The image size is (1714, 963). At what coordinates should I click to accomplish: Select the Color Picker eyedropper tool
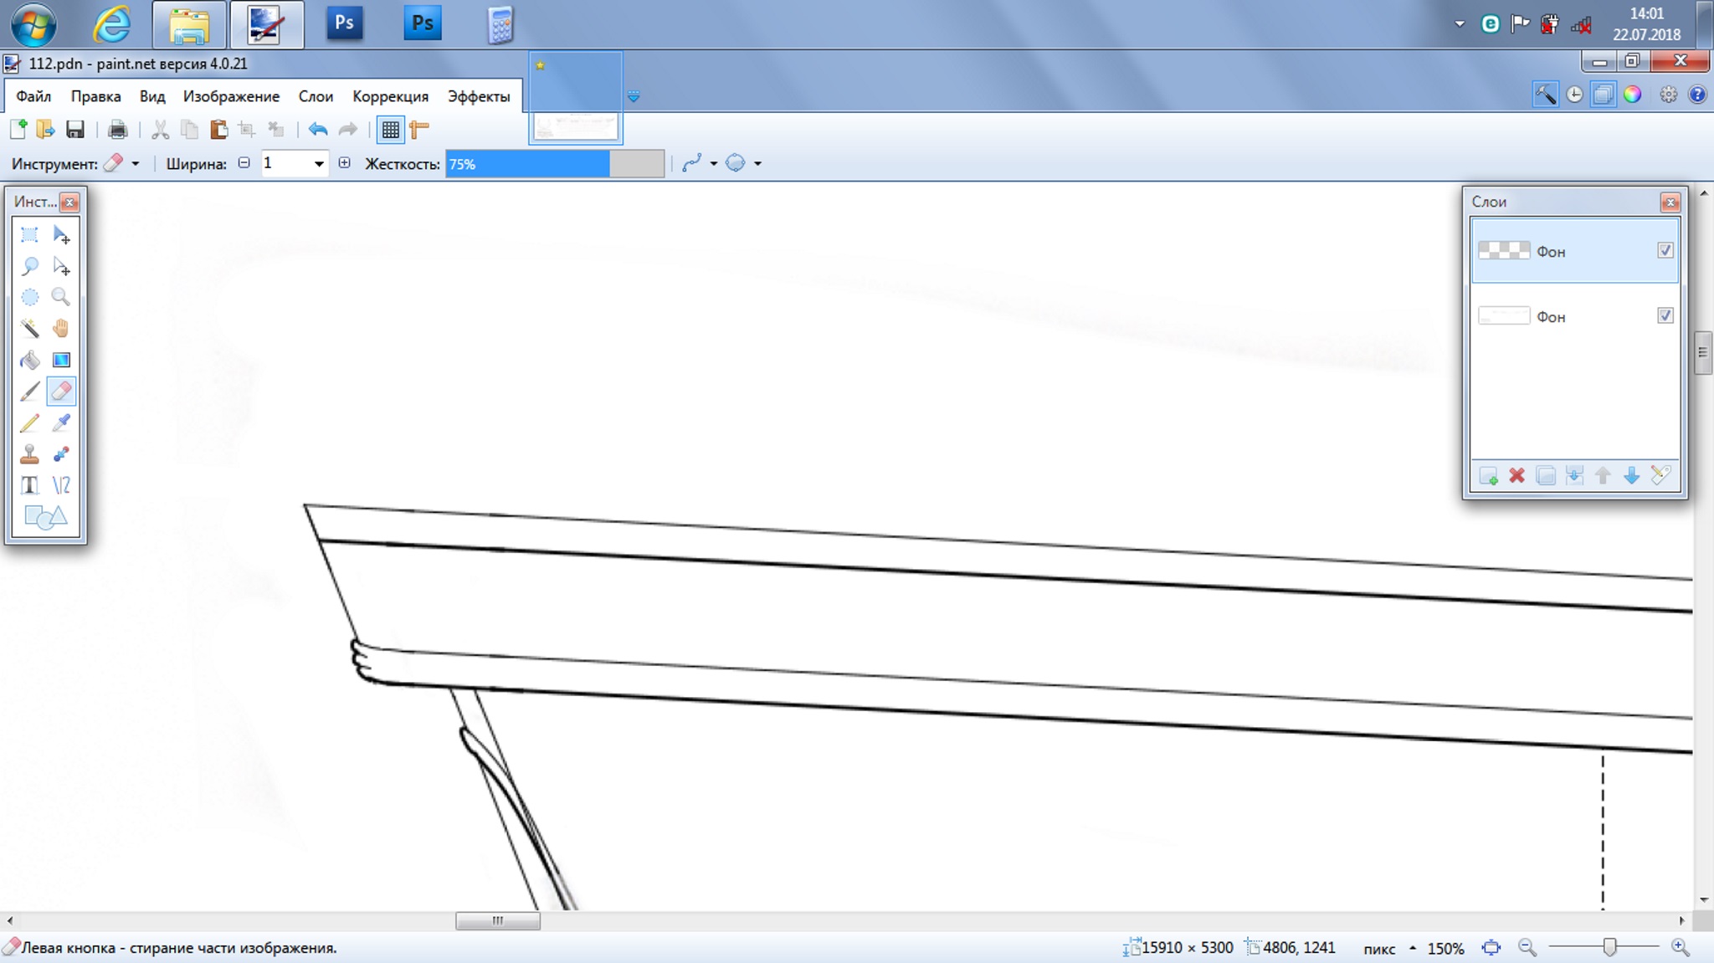tap(61, 423)
